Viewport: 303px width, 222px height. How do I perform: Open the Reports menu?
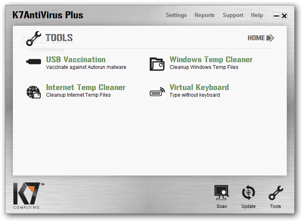pyautogui.click(x=204, y=15)
